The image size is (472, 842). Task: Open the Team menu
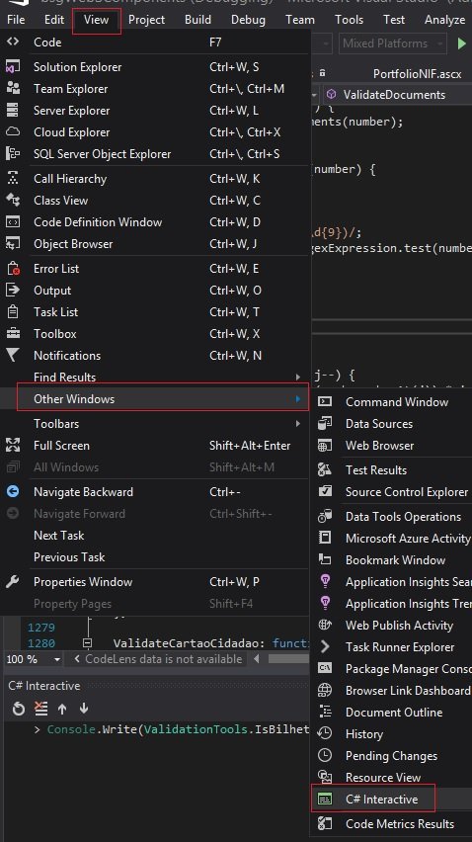pos(300,20)
